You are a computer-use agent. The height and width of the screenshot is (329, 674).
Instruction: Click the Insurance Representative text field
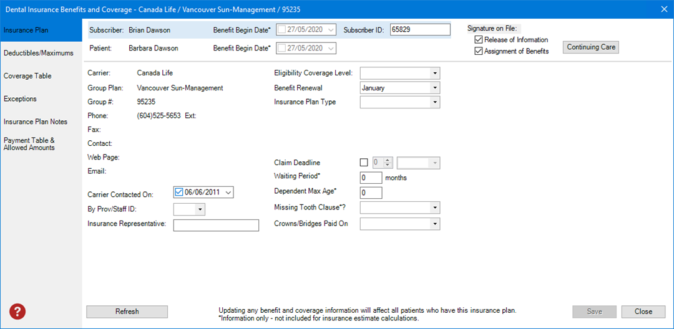216,225
